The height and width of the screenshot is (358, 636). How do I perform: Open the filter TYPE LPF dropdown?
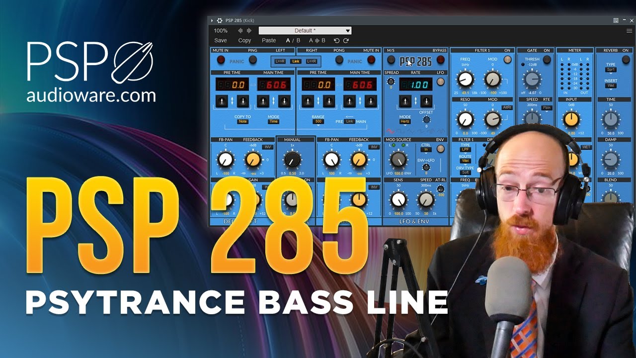[x=466, y=149]
